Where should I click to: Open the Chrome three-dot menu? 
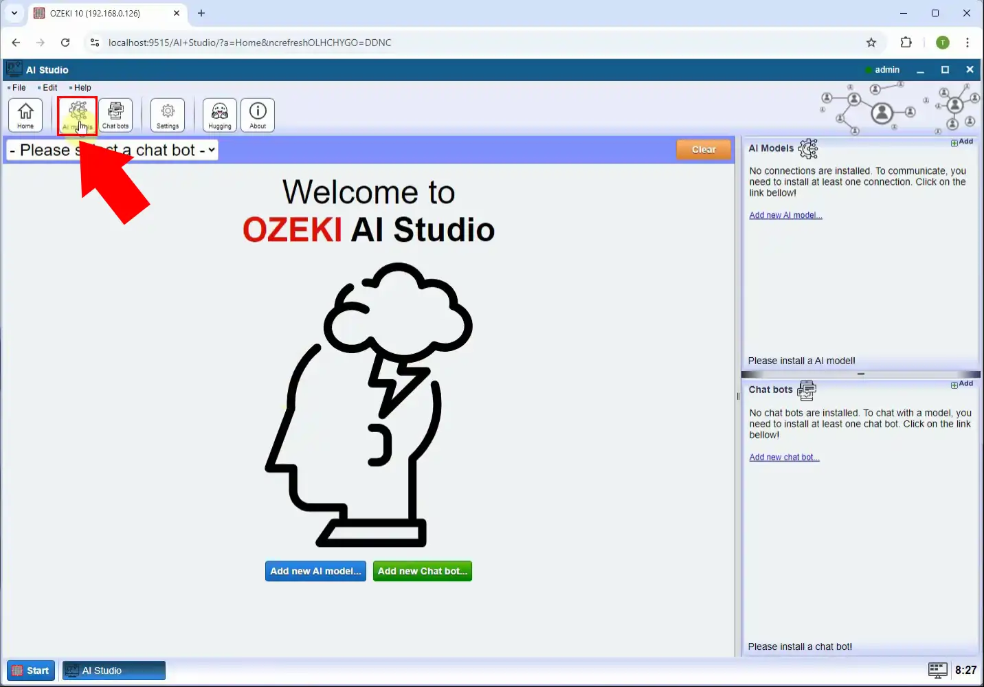pos(968,43)
